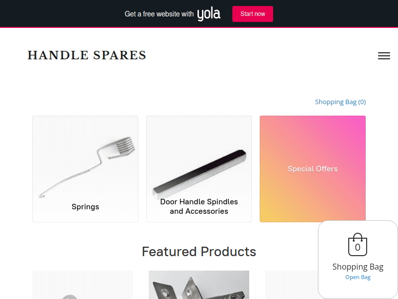Click the shopping bag icon in the popup
398x299 pixels.
click(358, 244)
